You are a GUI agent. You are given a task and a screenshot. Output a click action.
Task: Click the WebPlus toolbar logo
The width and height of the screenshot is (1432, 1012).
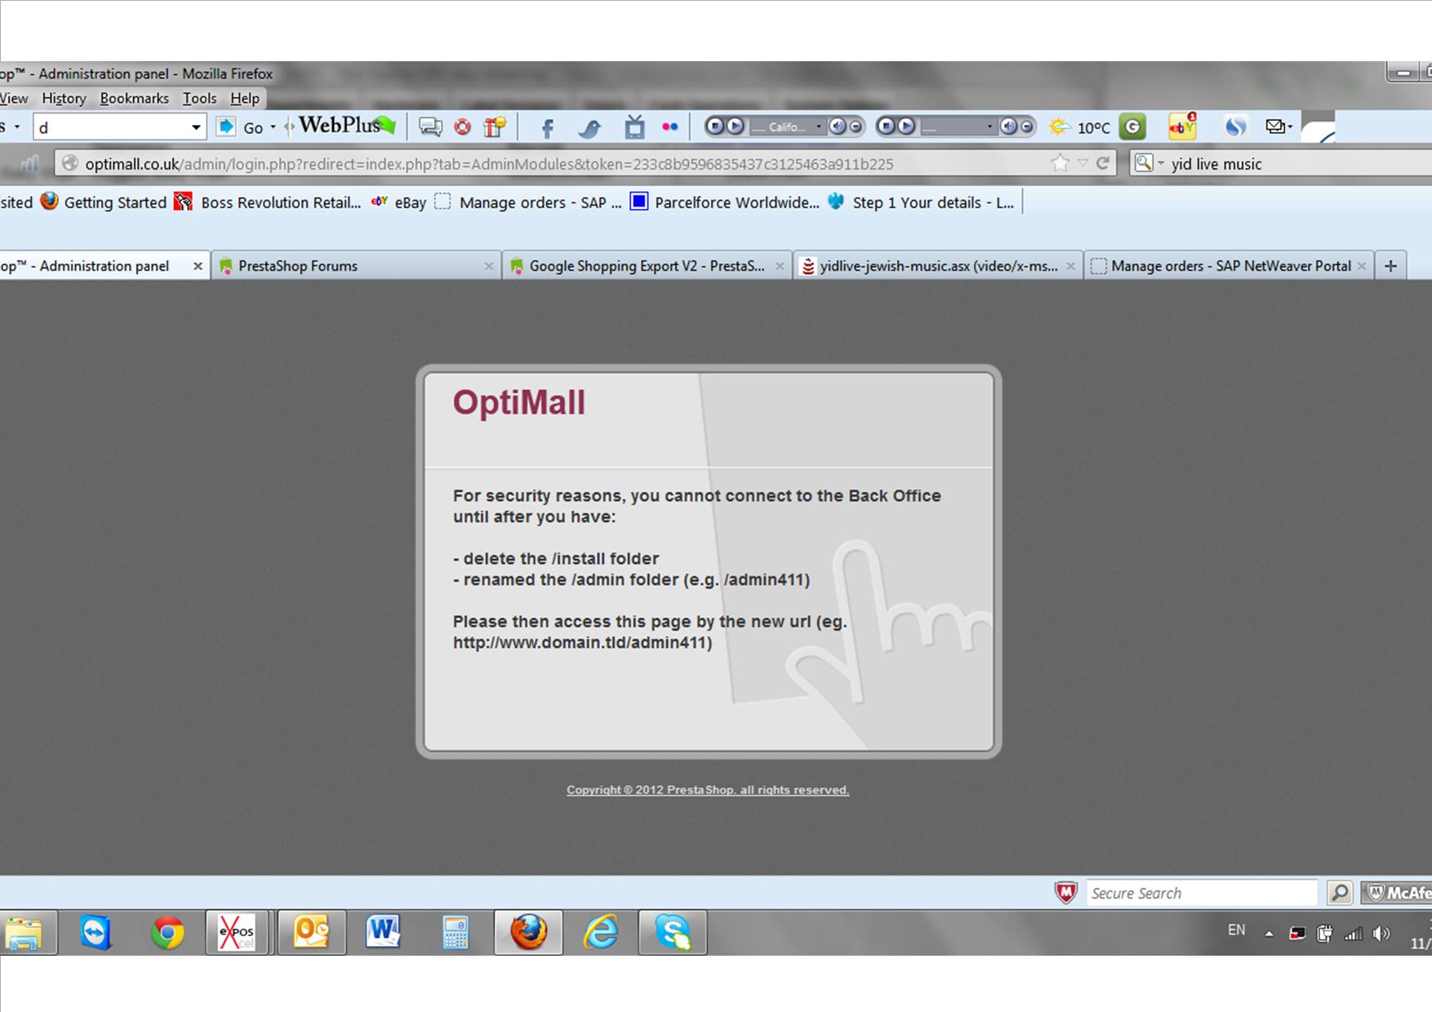click(346, 126)
